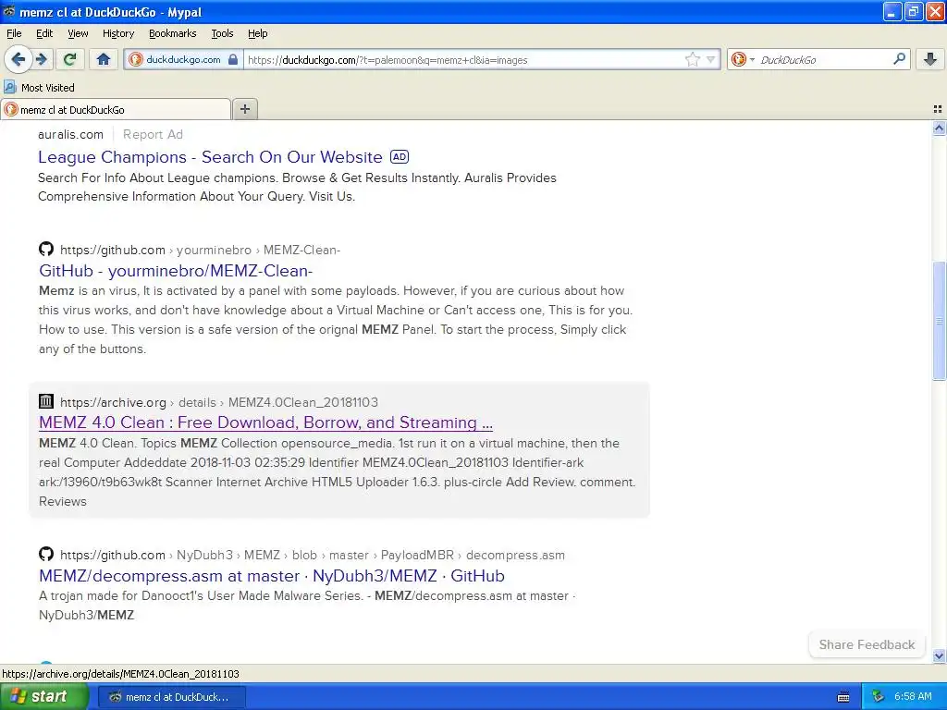Open the Most Visited bookmarks folder
This screenshot has height=710, width=947.
click(x=39, y=88)
